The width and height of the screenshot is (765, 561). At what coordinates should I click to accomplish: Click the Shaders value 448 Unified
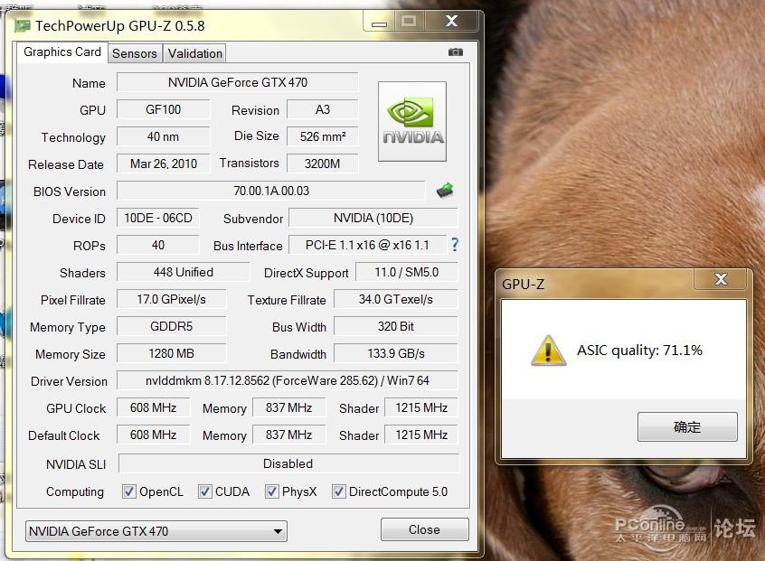(183, 272)
